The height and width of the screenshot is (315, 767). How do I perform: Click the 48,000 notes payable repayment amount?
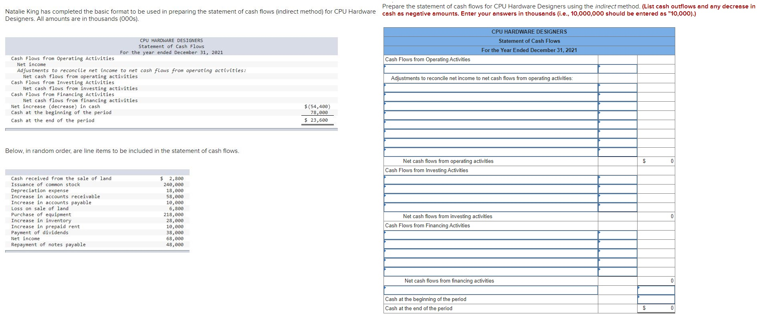coord(175,245)
